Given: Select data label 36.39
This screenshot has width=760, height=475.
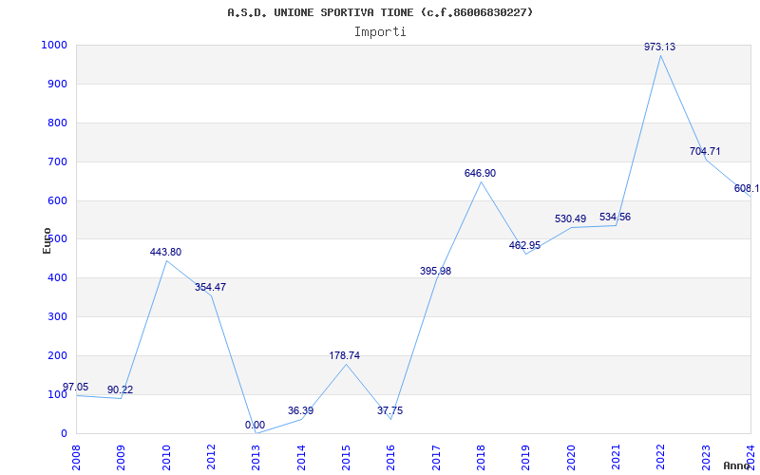Looking at the screenshot, I should pos(300,410).
